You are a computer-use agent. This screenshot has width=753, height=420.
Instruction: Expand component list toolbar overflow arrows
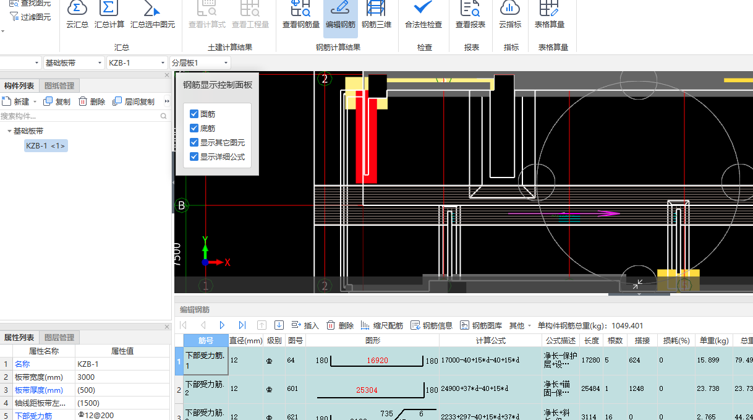(x=166, y=101)
